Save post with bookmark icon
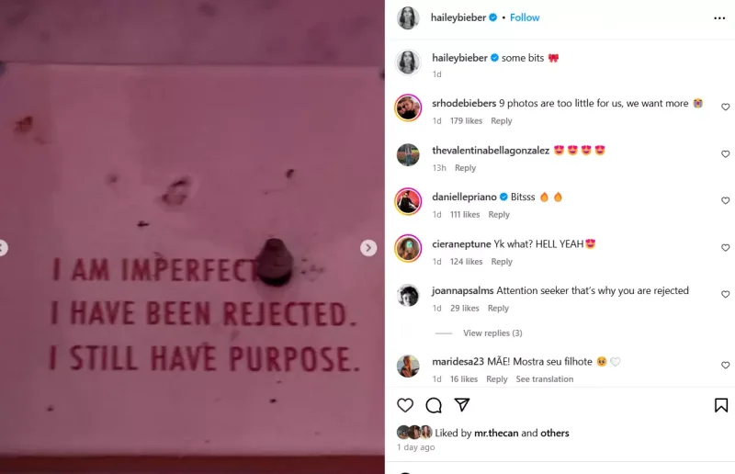Viewport: 735px width, 474px height. pos(721,405)
